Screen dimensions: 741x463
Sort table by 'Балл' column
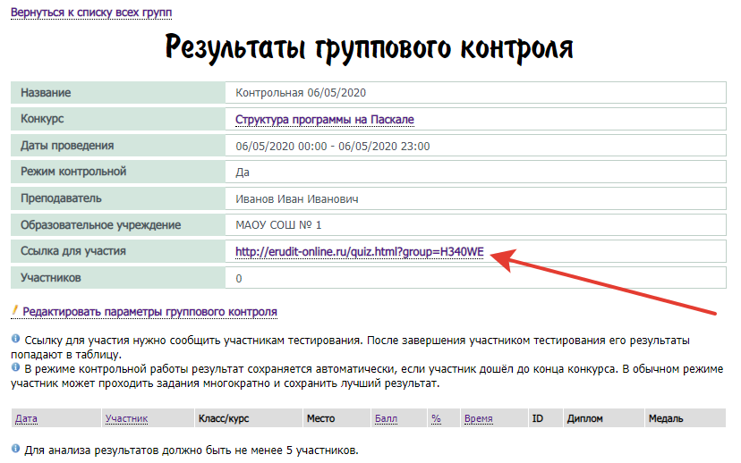coord(386,418)
